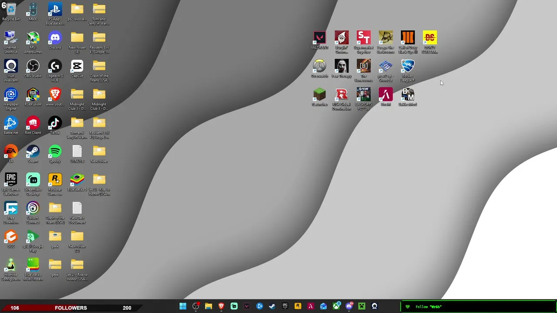This screenshot has width=557, height=313.
Task: Launch VALORANT desktop shortcut
Action: (x=320, y=40)
